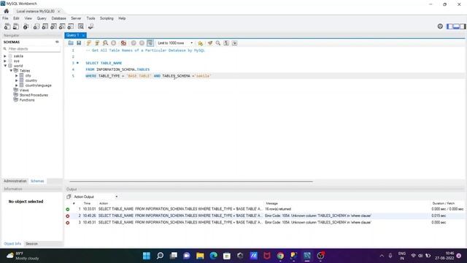The width and height of the screenshot is (467, 263).
Task: Reconnect to DBMS icon
Action: point(90,26)
